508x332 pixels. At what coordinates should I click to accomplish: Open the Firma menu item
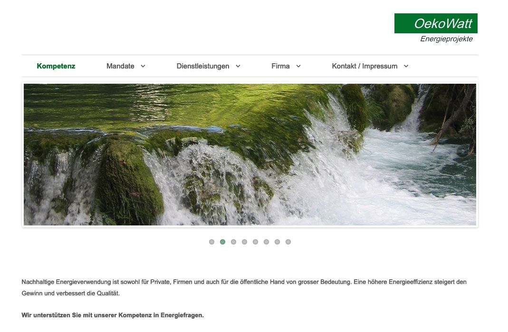[x=280, y=66]
